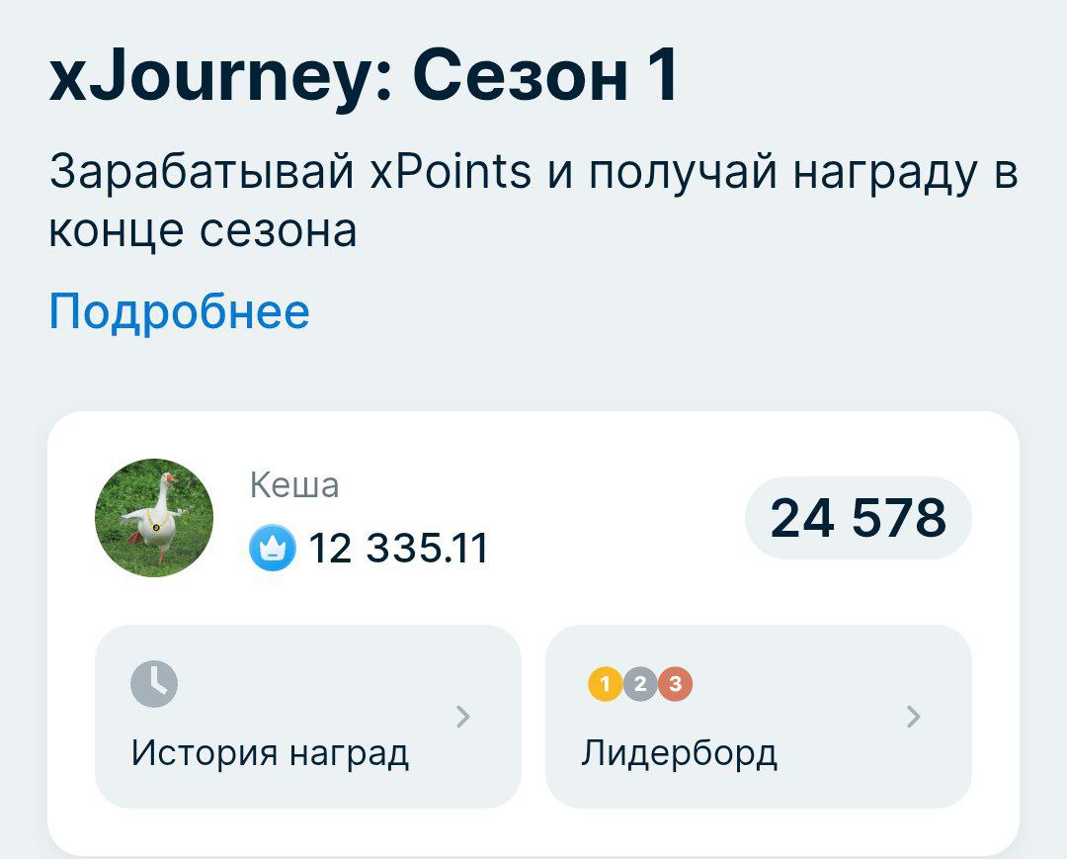Viewport: 1067px width, 859px height.
Task: Expand Лидерборд using its chevron arrow
Action: point(914,717)
